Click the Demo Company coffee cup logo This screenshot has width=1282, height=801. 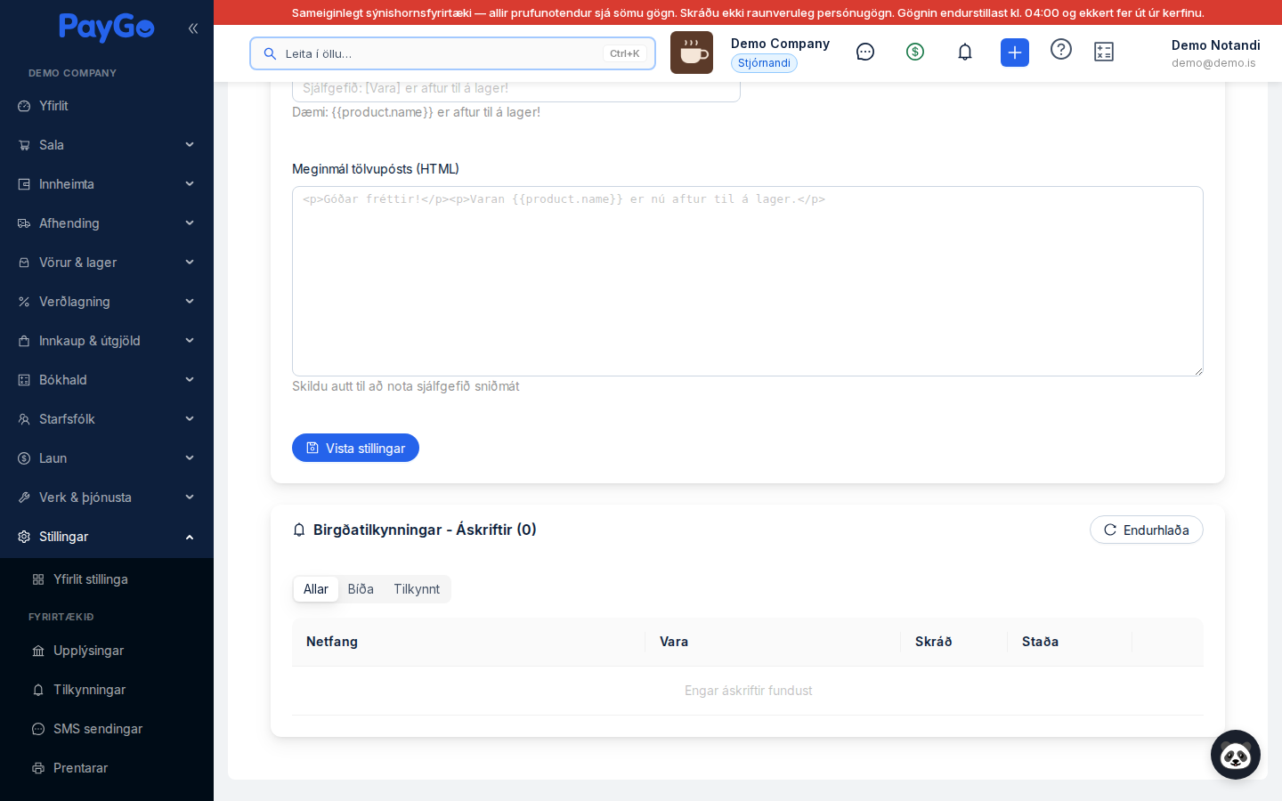(692, 53)
